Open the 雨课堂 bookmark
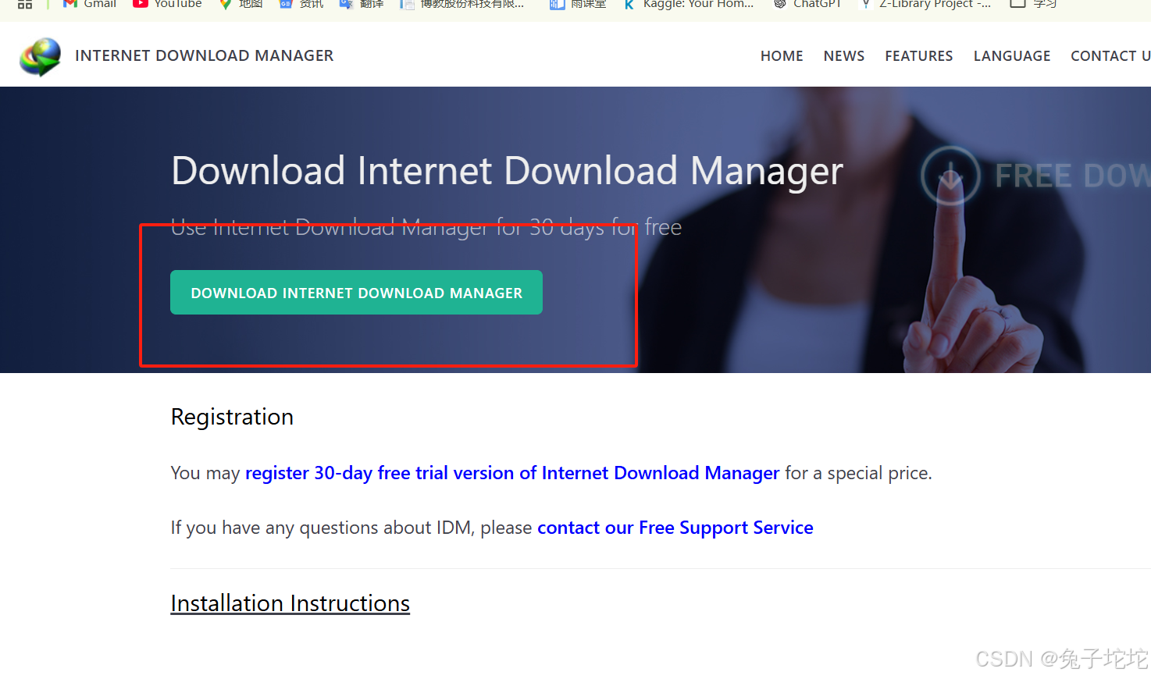The width and height of the screenshot is (1151, 679). pos(578,4)
